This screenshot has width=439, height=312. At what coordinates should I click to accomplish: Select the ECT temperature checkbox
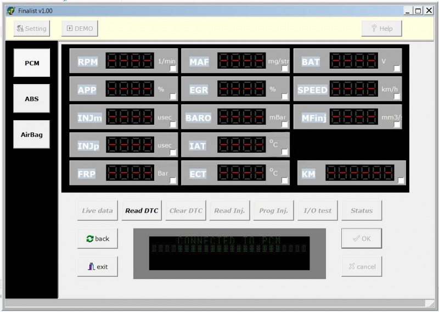pyautogui.click(x=285, y=180)
